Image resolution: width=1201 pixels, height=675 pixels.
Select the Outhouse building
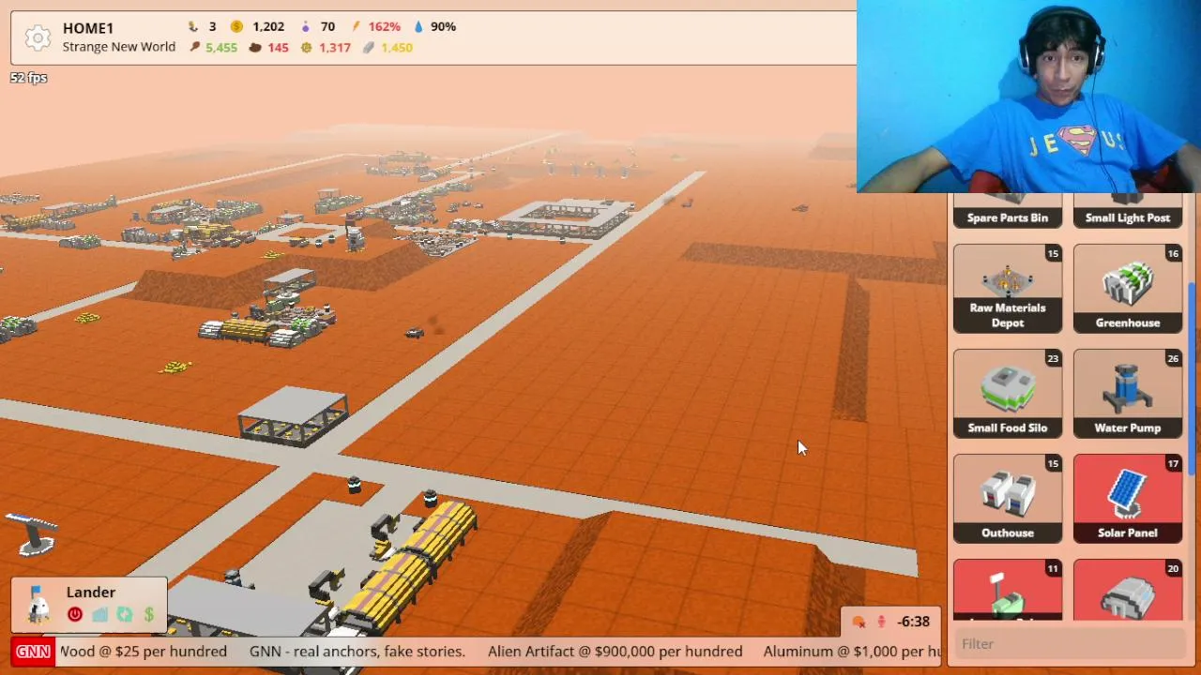[1008, 499]
